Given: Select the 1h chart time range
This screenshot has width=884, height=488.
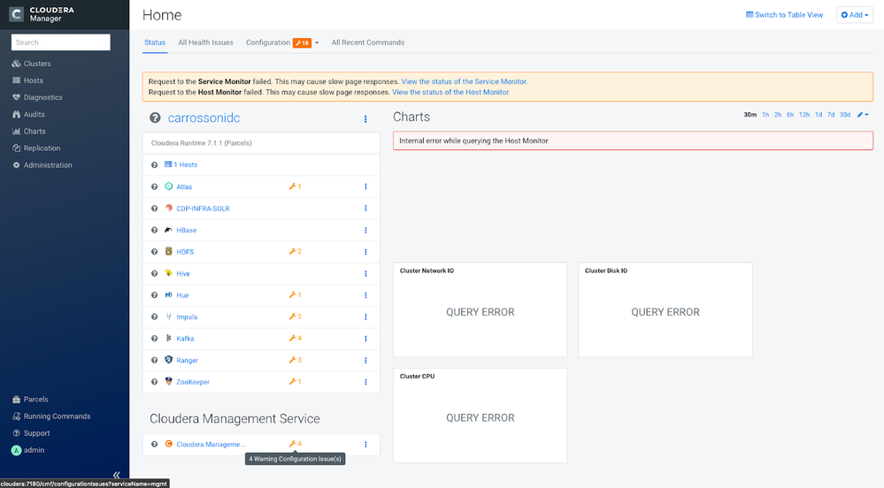Looking at the screenshot, I should [x=765, y=115].
